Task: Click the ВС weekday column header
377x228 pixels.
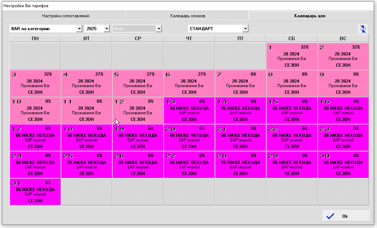Action: [343, 39]
